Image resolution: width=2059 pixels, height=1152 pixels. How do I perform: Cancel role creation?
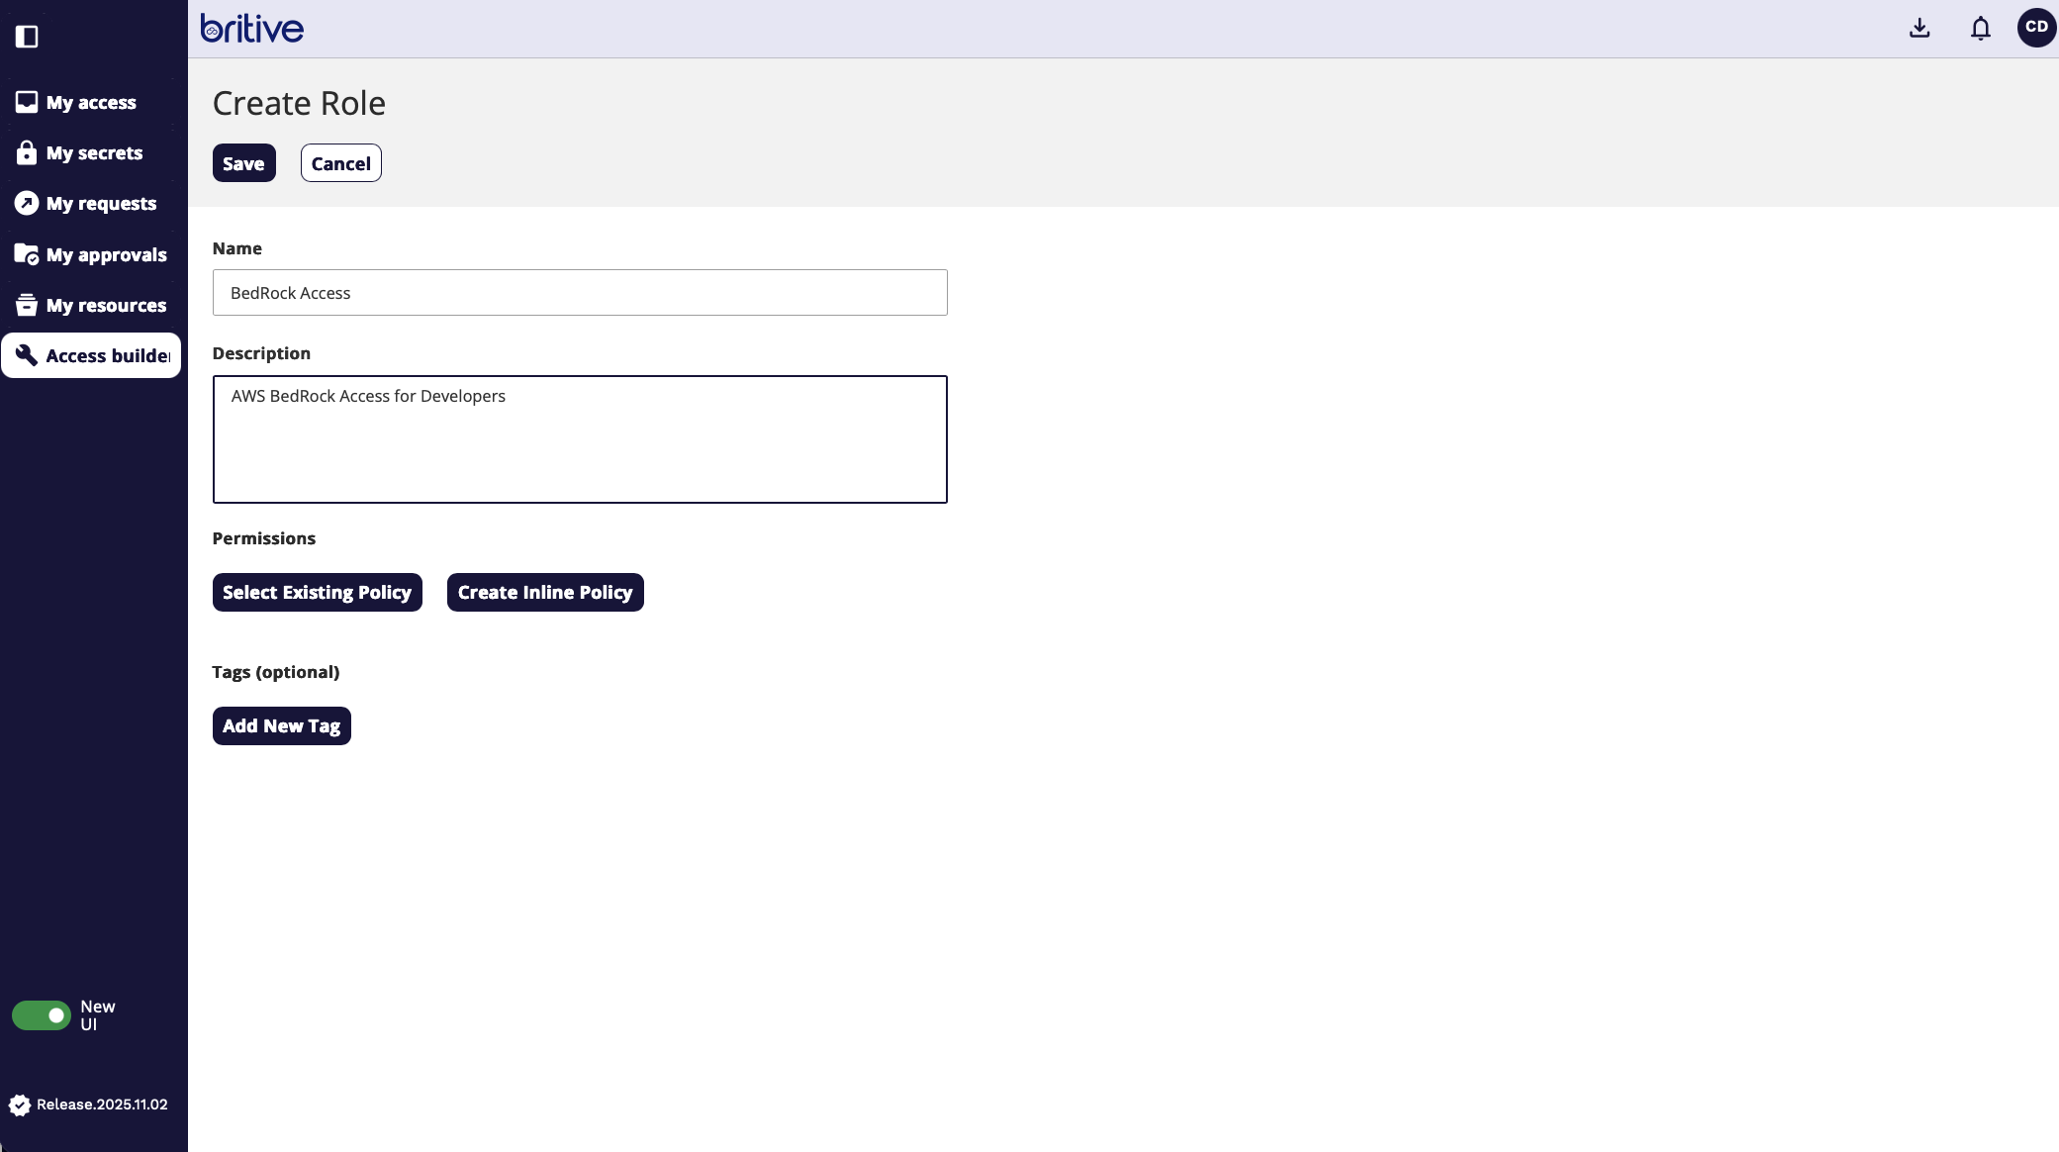340,163
